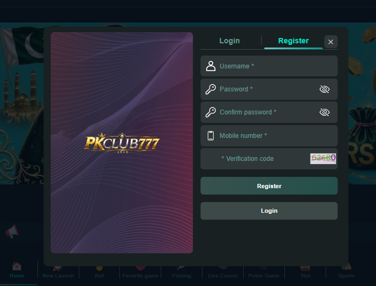The height and width of the screenshot is (286, 376).
Task: Close the registration dialog
Action: [330, 42]
